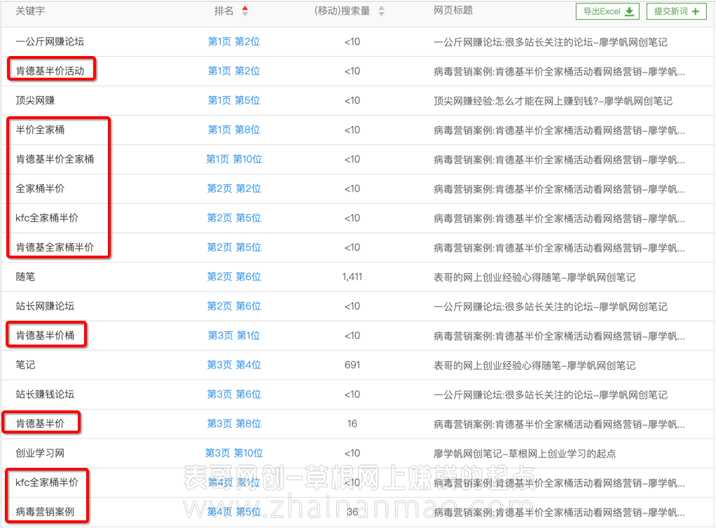Open ranking link for 站长网赚论坛

[234, 306]
